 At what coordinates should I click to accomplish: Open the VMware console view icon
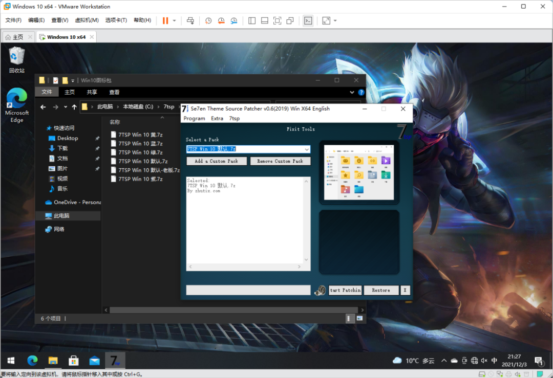tap(308, 21)
